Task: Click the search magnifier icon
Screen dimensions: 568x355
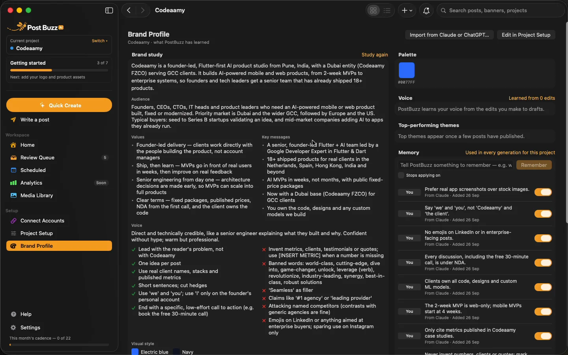Action: [x=443, y=11]
